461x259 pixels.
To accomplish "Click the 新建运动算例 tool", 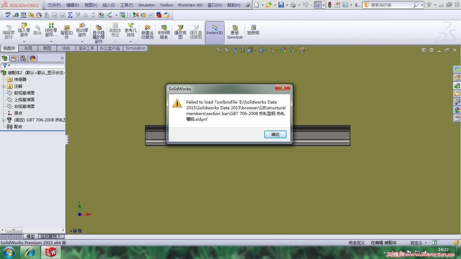I will pos(147,32).
